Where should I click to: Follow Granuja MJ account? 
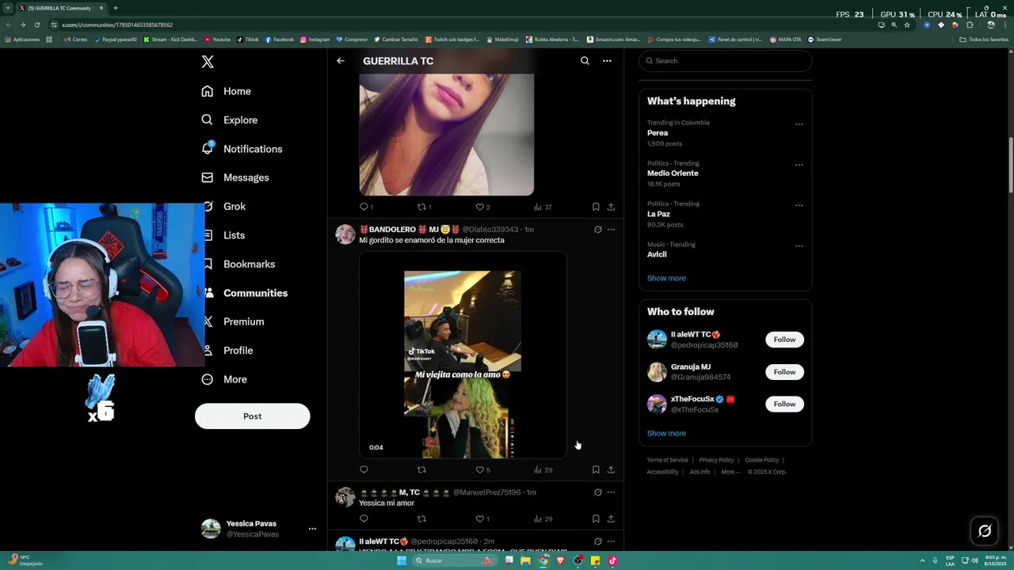(784, 372)
